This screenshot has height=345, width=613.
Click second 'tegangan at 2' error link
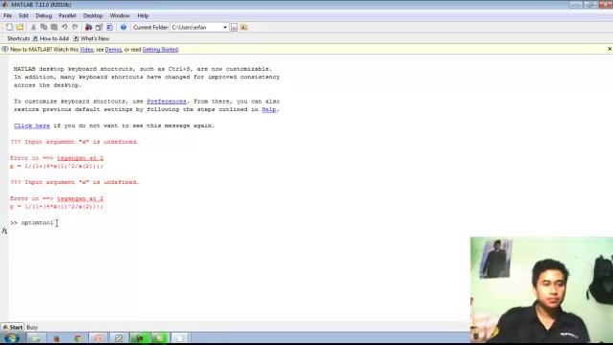pyautogui.click(x=80, y=198)
